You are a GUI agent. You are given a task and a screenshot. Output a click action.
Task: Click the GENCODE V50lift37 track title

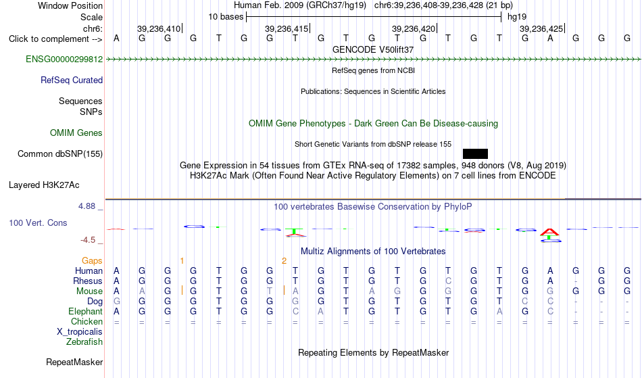(373, 49)
